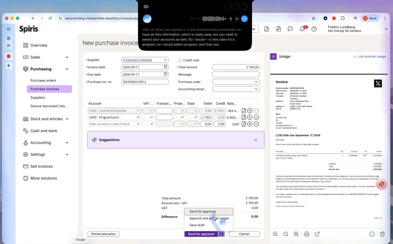Click the Period allocation button

pyautogui.click(x=103, y=234)
